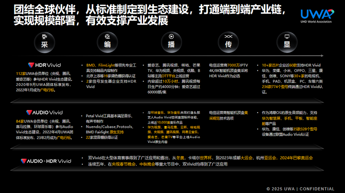Click the 采 capture camera circle icon
This screenshot has height=193, width=345.
(x=44, y=42)
